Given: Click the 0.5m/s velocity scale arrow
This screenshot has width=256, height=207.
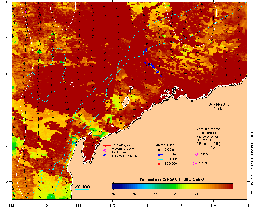Looking at the screenshot, I should point(208,148).
